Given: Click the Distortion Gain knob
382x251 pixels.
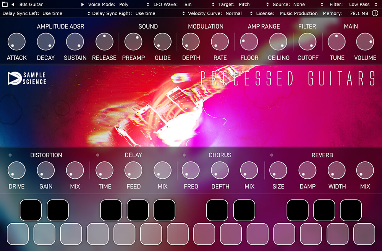Looking at the screenshot, I should tap(46, 170).
